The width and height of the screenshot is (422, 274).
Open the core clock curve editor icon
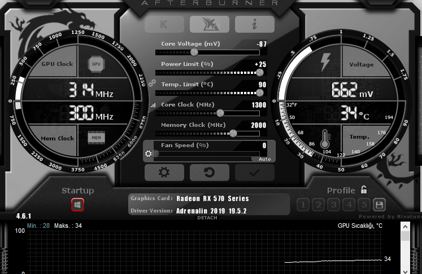click(153, 105)
